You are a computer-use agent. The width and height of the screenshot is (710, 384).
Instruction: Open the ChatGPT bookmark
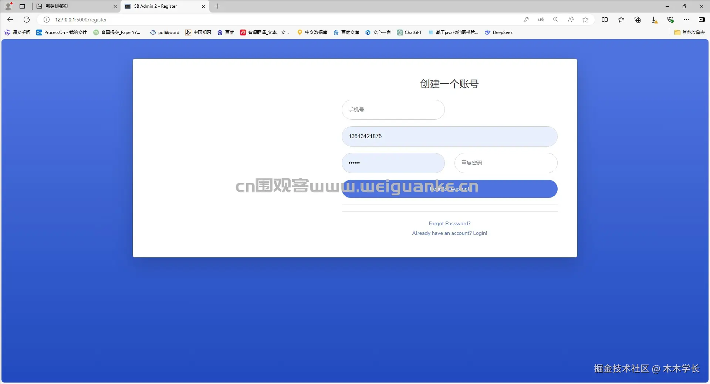(x=409, y=32)
